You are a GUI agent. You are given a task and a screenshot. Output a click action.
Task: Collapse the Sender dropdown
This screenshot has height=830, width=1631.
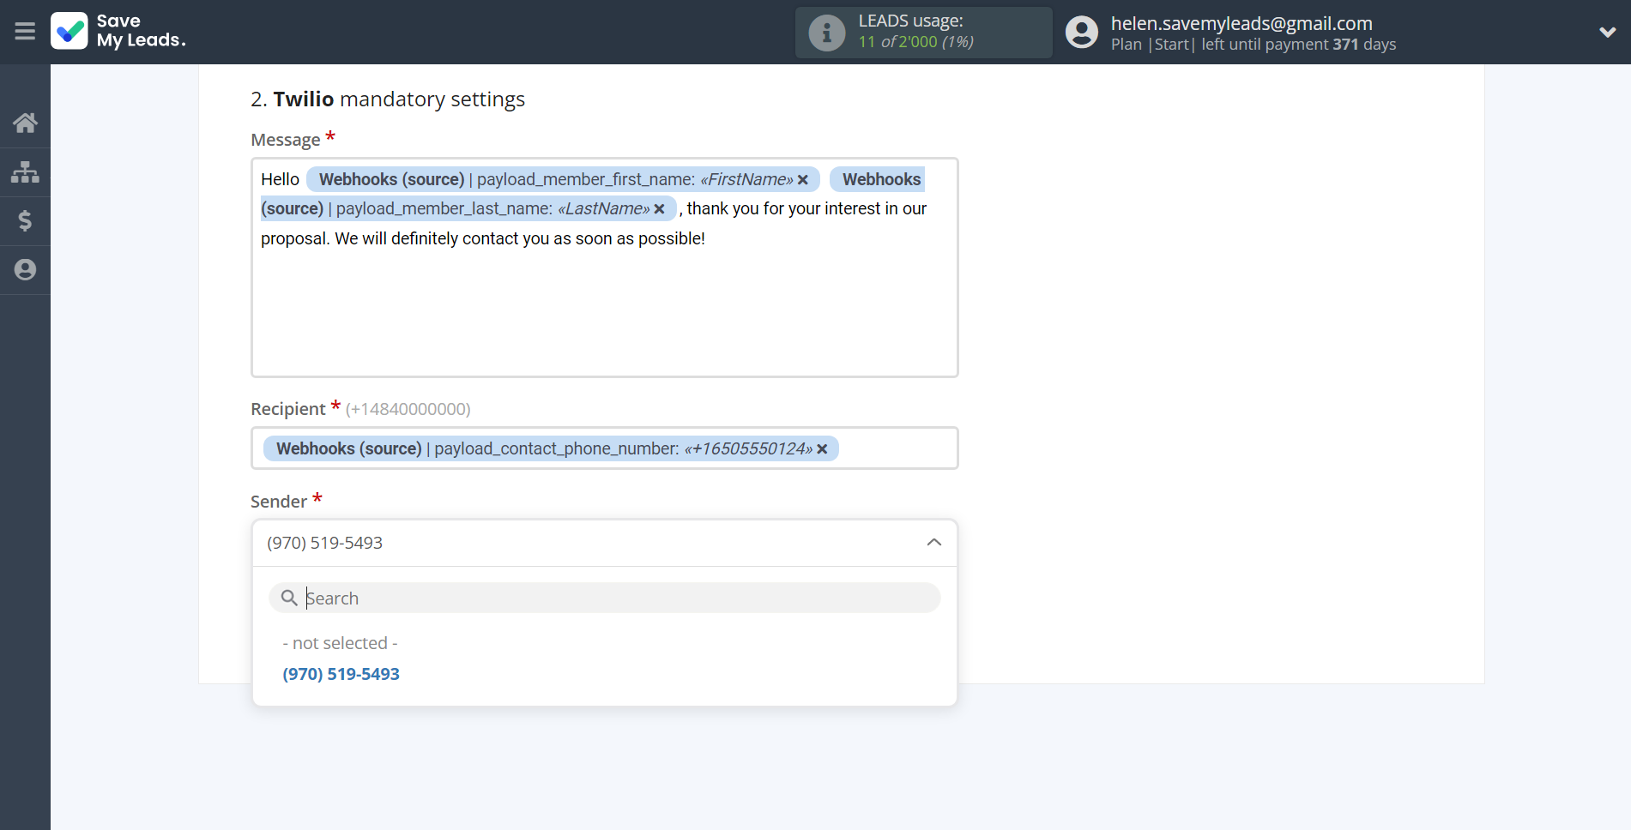pos(934,542)
